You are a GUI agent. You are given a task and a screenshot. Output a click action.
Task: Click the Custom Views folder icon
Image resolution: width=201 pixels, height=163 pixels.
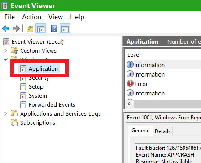(14, 50)
